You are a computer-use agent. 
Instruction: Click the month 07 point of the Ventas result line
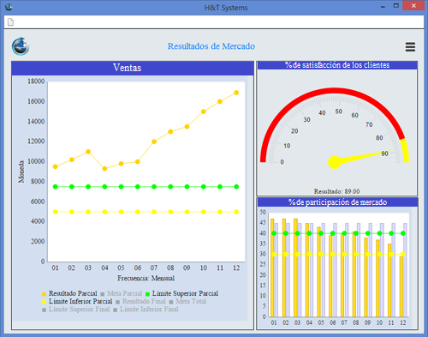pyautogui.click(x=154, y=141)
